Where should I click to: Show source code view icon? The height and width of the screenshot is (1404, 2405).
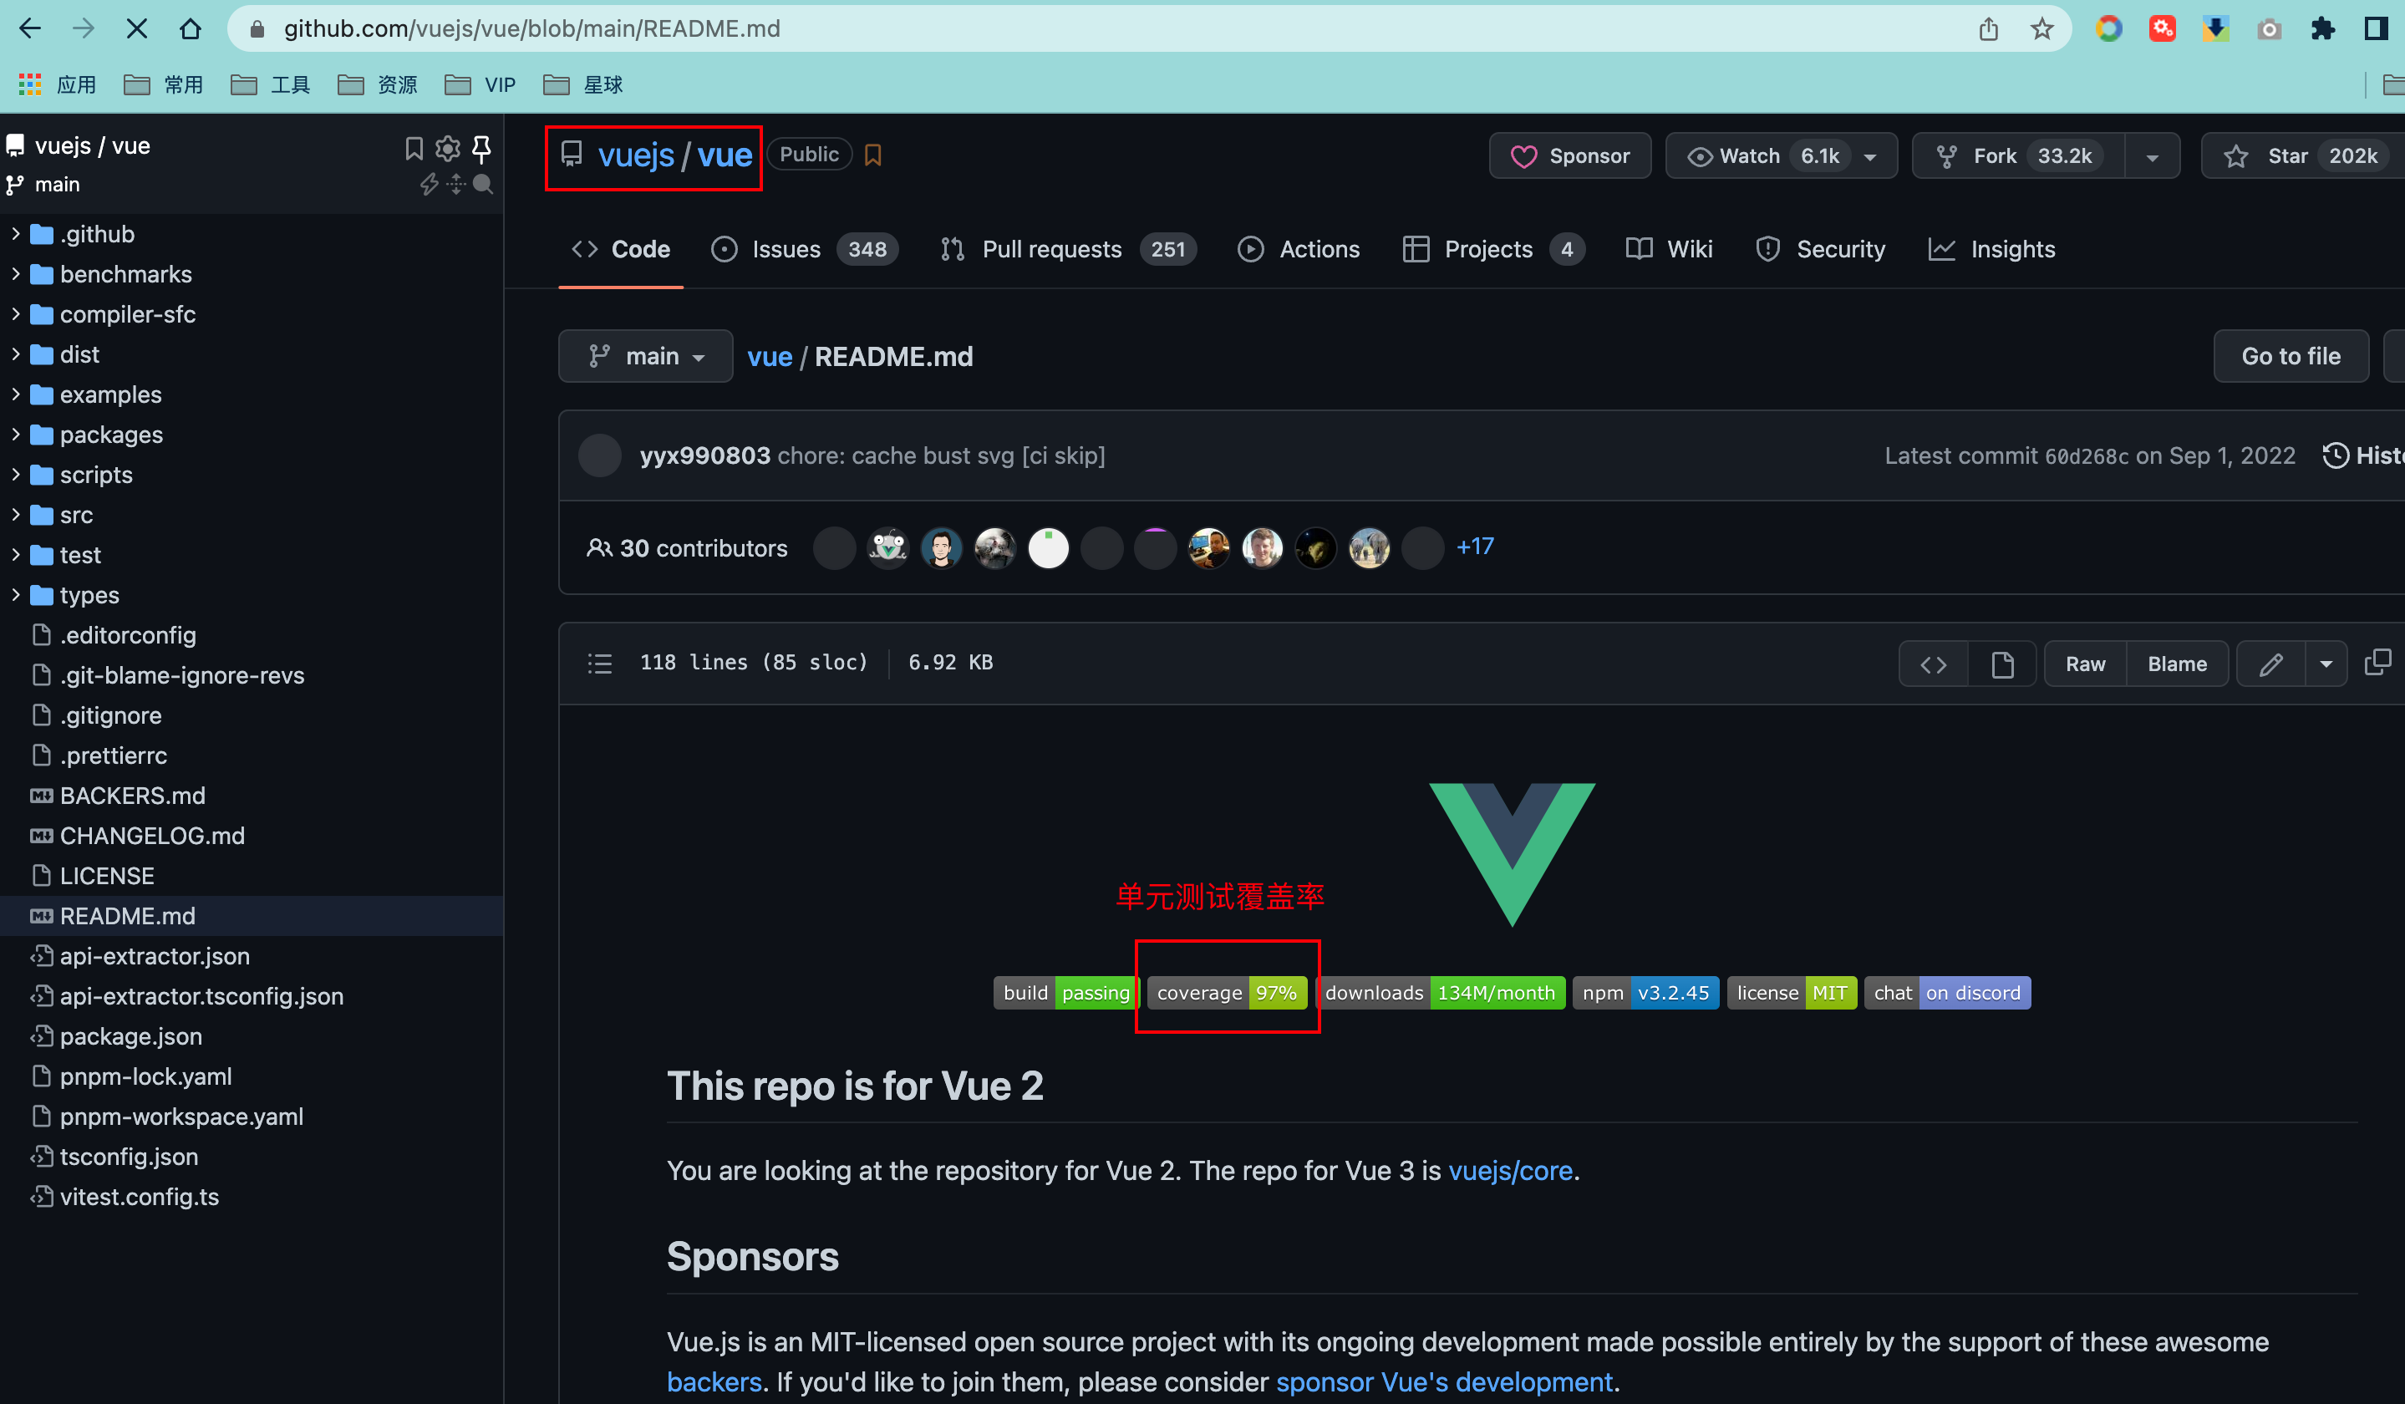[1933, 664]
